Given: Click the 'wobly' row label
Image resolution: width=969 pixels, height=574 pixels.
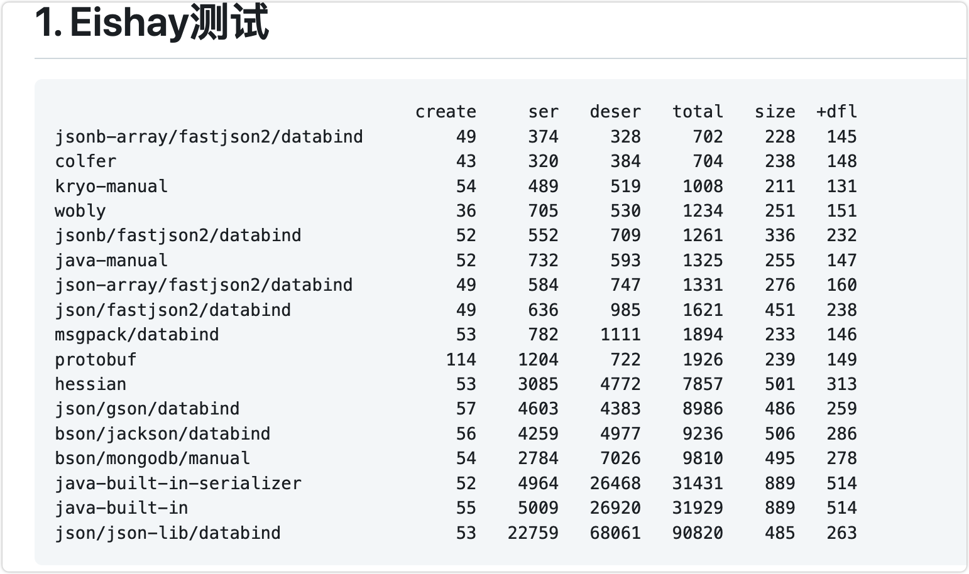Looking at the screenshot, I should pyautogui.click(x=80, y=211).
